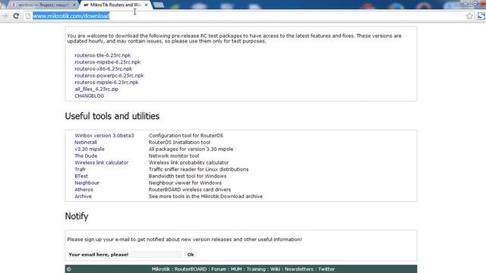Open the Neighbour link

coord(87,183)
